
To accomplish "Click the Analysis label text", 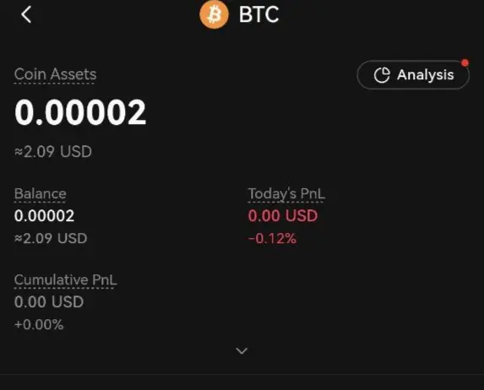I will [x=426, y=75].
